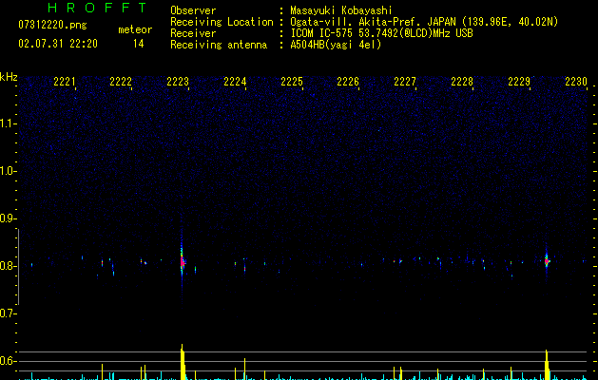Click the 1.1 kHz axis label
598x380 pixels.
click(x=8, y=123)
